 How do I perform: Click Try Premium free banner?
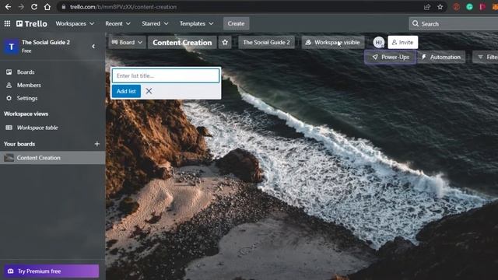[51, 271]
